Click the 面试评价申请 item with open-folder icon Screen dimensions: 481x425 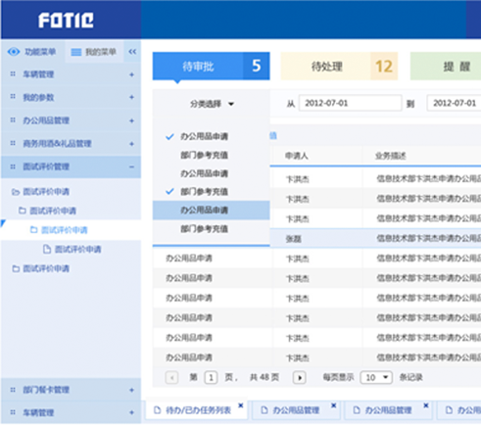[x=46, y=192]
